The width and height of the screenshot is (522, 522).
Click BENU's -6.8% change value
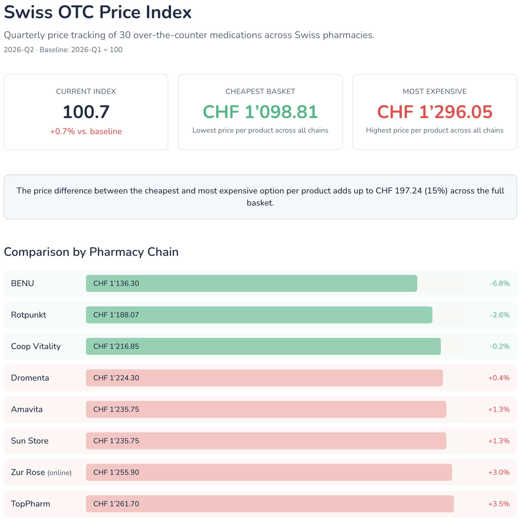coord(499,283)
